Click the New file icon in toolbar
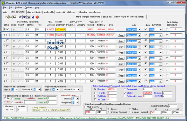Viewport: 187px width, 121px height. coord(7,17)
